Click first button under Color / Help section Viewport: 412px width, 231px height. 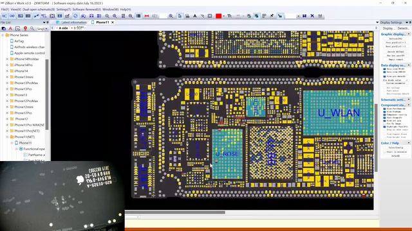396,148
